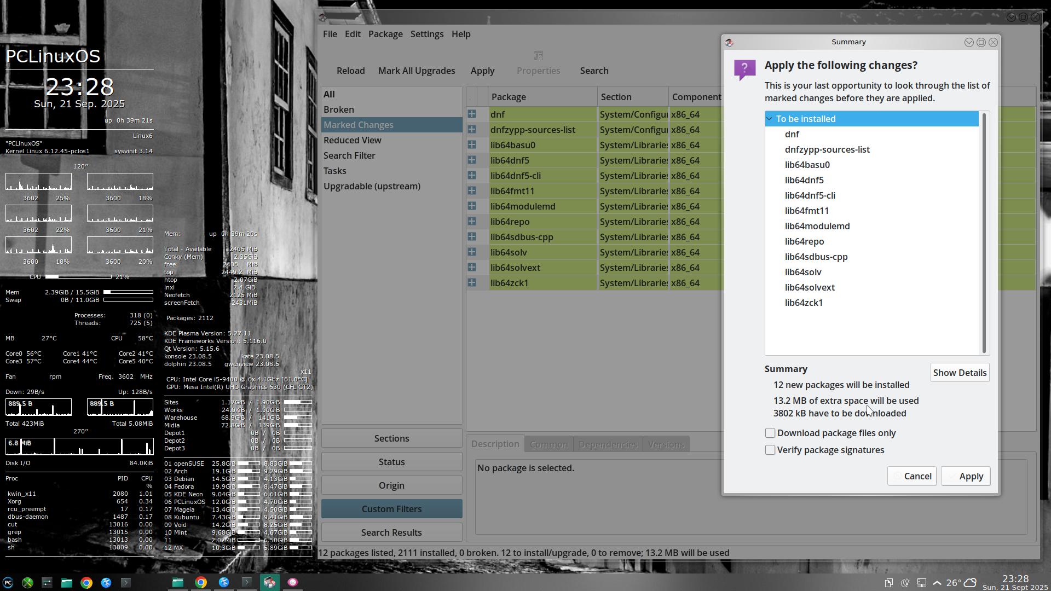
Task: Click the lib64zck1 package status icon
Action: tap(472, 283)
